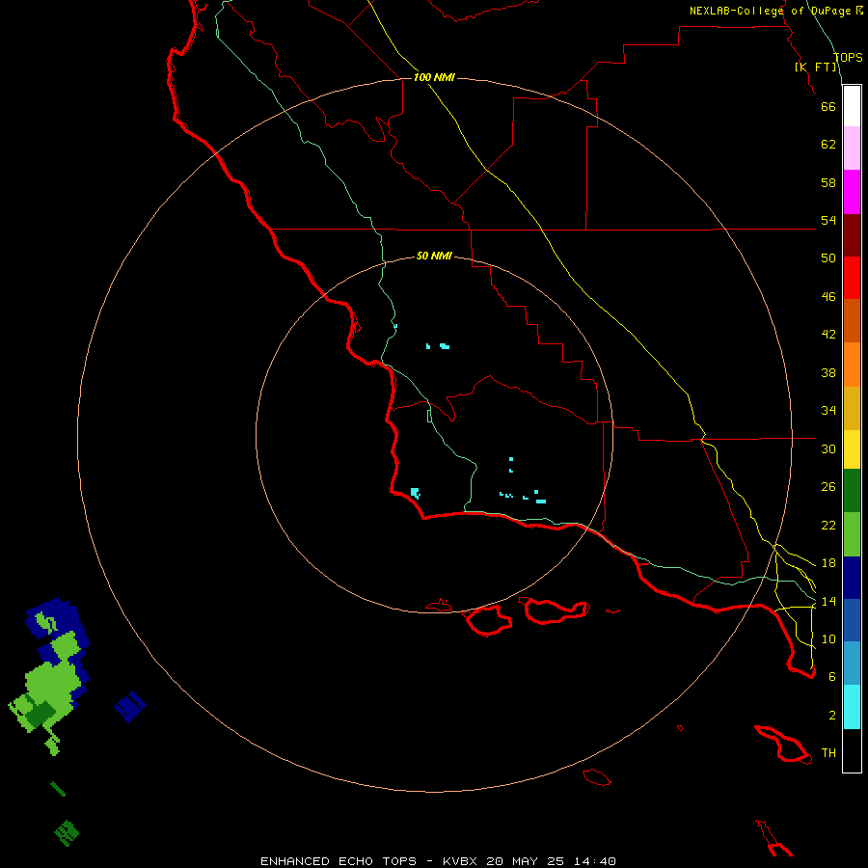Click the '54' legend value

click(828, 220)
